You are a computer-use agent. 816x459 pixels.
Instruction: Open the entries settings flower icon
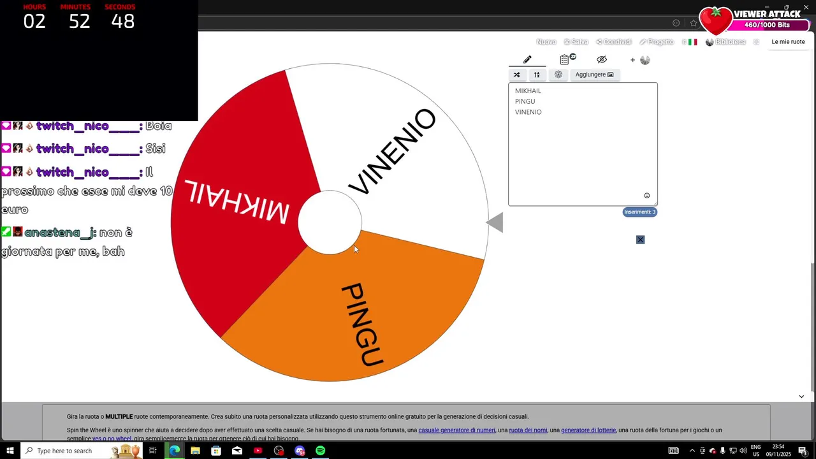(558, 75)
